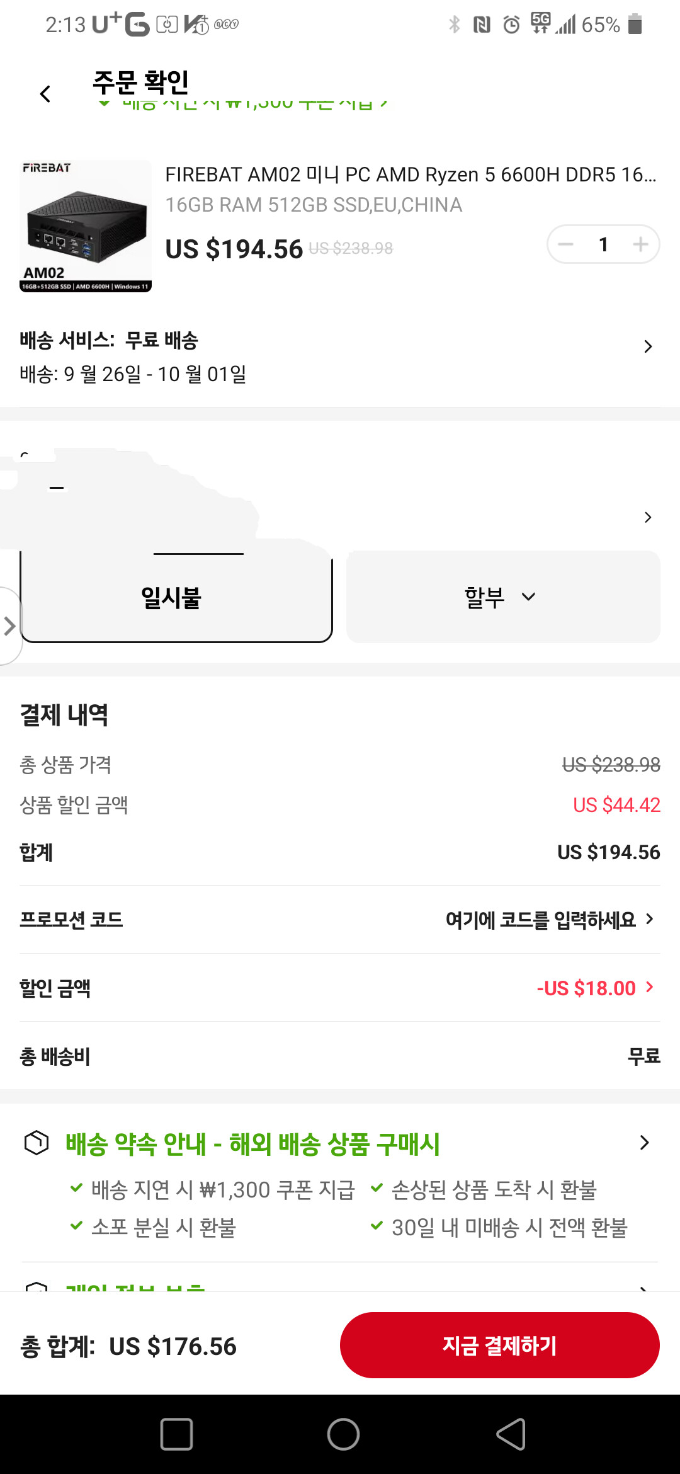Tap the alarm clock status icon
Screen dimensions: 680x1474
pos(511,25)
